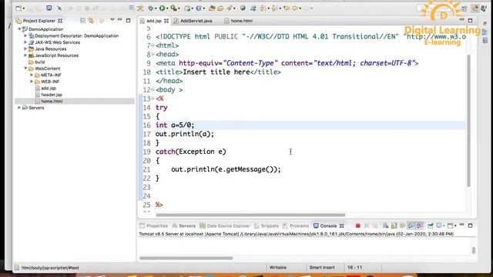
Task: Click on line 16 'int a=5/0;'
Action: pyautogui.click(x=175, y=125)
